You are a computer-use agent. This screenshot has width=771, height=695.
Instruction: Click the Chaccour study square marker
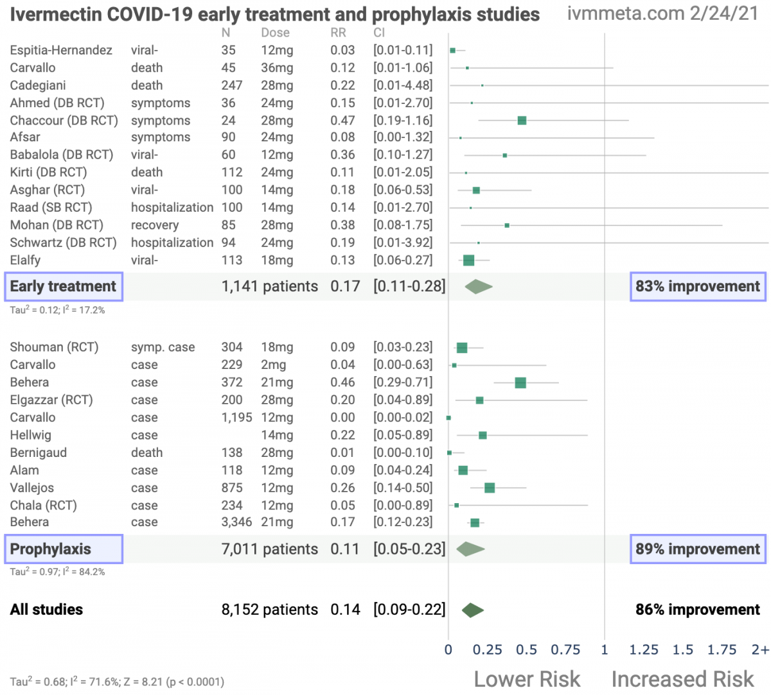click(x=522, y=121)
